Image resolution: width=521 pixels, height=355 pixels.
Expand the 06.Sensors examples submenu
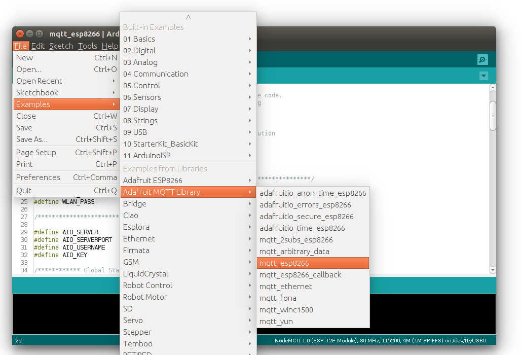click(x=188, y=97)
